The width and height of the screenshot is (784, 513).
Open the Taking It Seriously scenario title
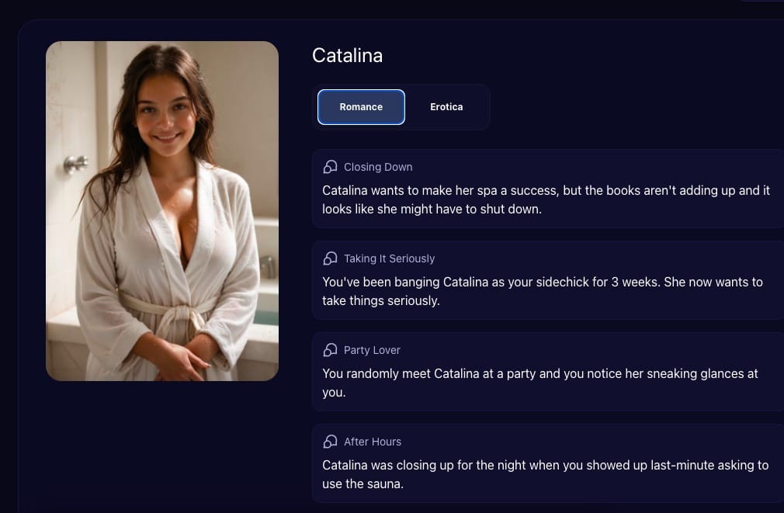tap(389, 258)
